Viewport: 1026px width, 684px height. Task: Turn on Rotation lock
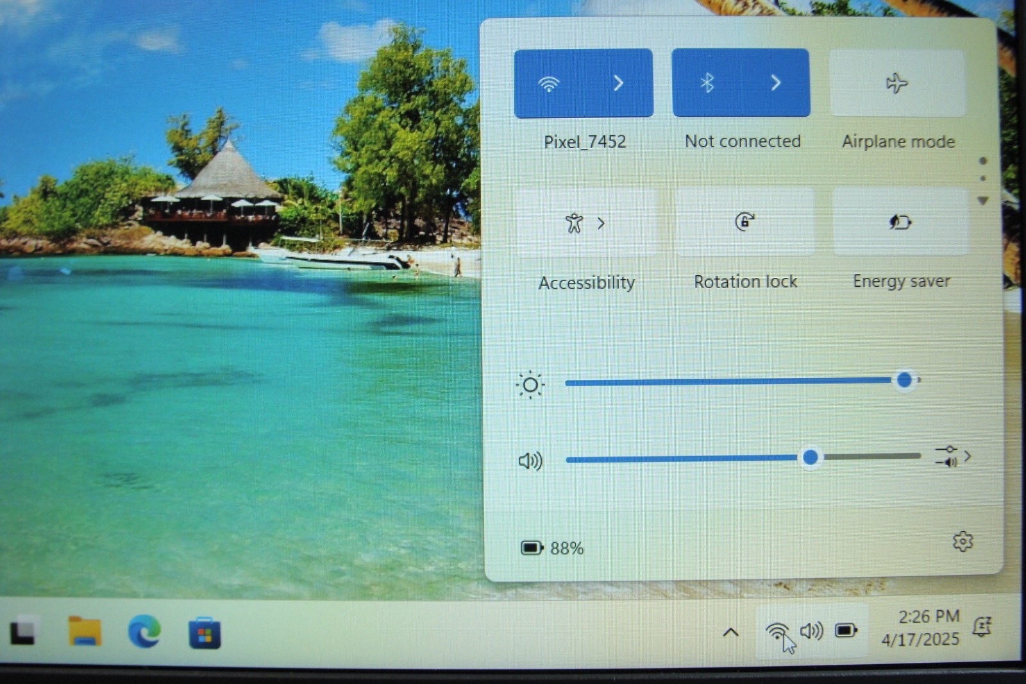point(744,222)
